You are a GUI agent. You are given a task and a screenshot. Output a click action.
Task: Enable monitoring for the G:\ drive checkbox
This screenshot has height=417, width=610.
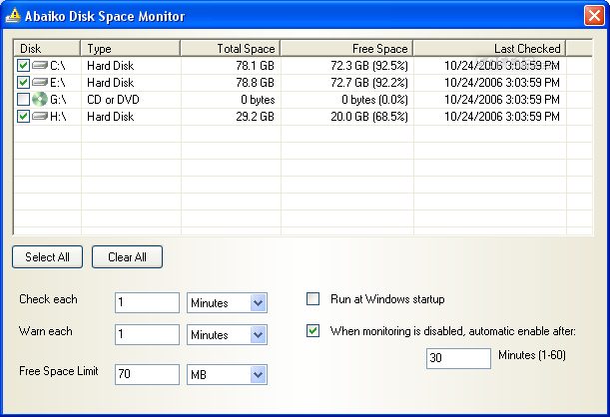point(23,100)
